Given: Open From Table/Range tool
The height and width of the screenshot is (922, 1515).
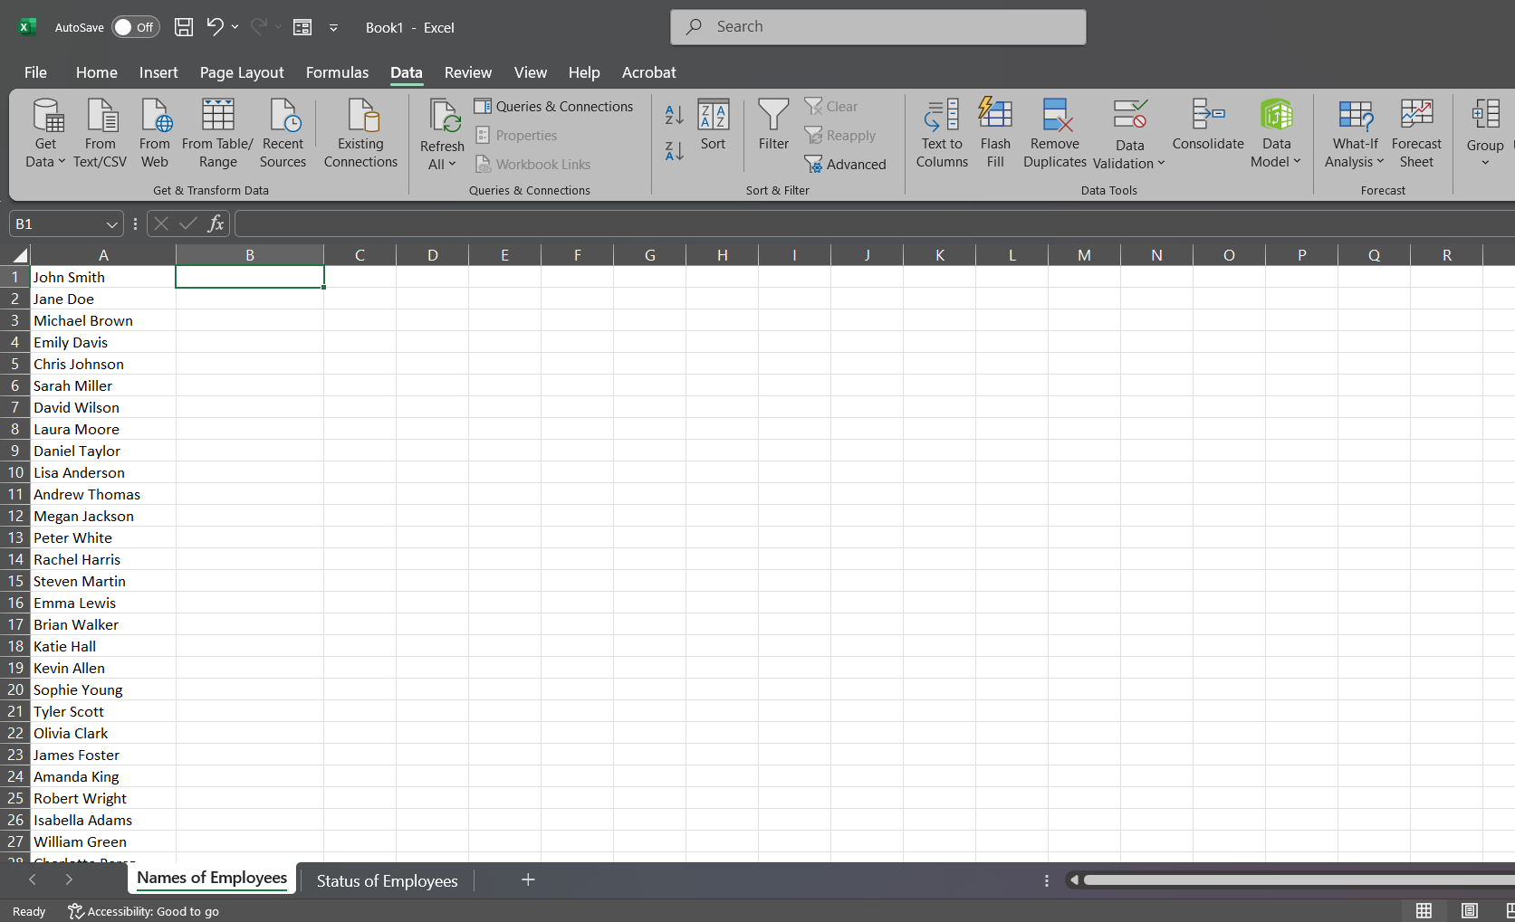Looking at the screenshot, I should pyautogui.click(x=217, y=134).
